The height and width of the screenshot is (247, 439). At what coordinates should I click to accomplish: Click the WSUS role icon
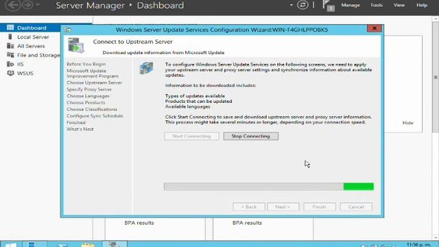(10, 73)
